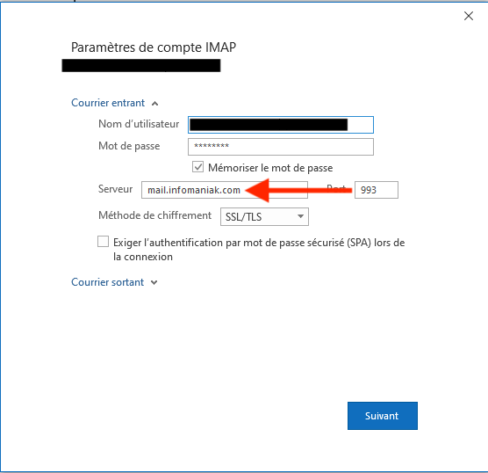Click the Exiger l'authentification SPA label text

(x=259, y=250)
